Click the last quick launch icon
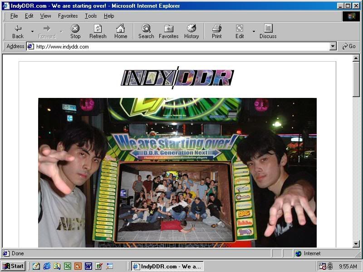 [x=109, y=266]
